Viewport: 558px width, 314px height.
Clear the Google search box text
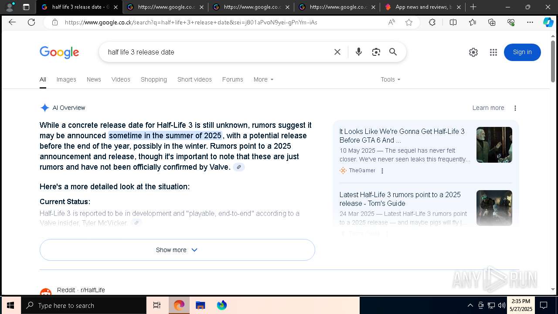click(337, 52)
